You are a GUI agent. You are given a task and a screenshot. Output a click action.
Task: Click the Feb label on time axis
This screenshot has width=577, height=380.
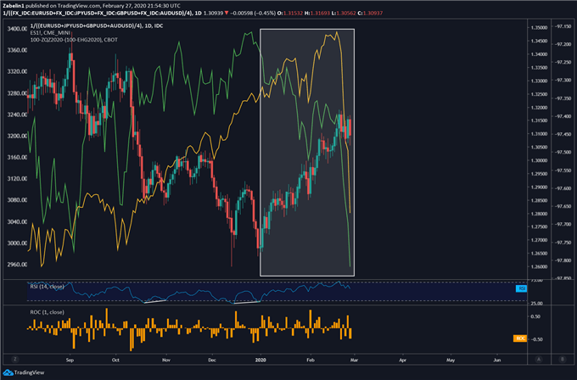tap(311, 360)
